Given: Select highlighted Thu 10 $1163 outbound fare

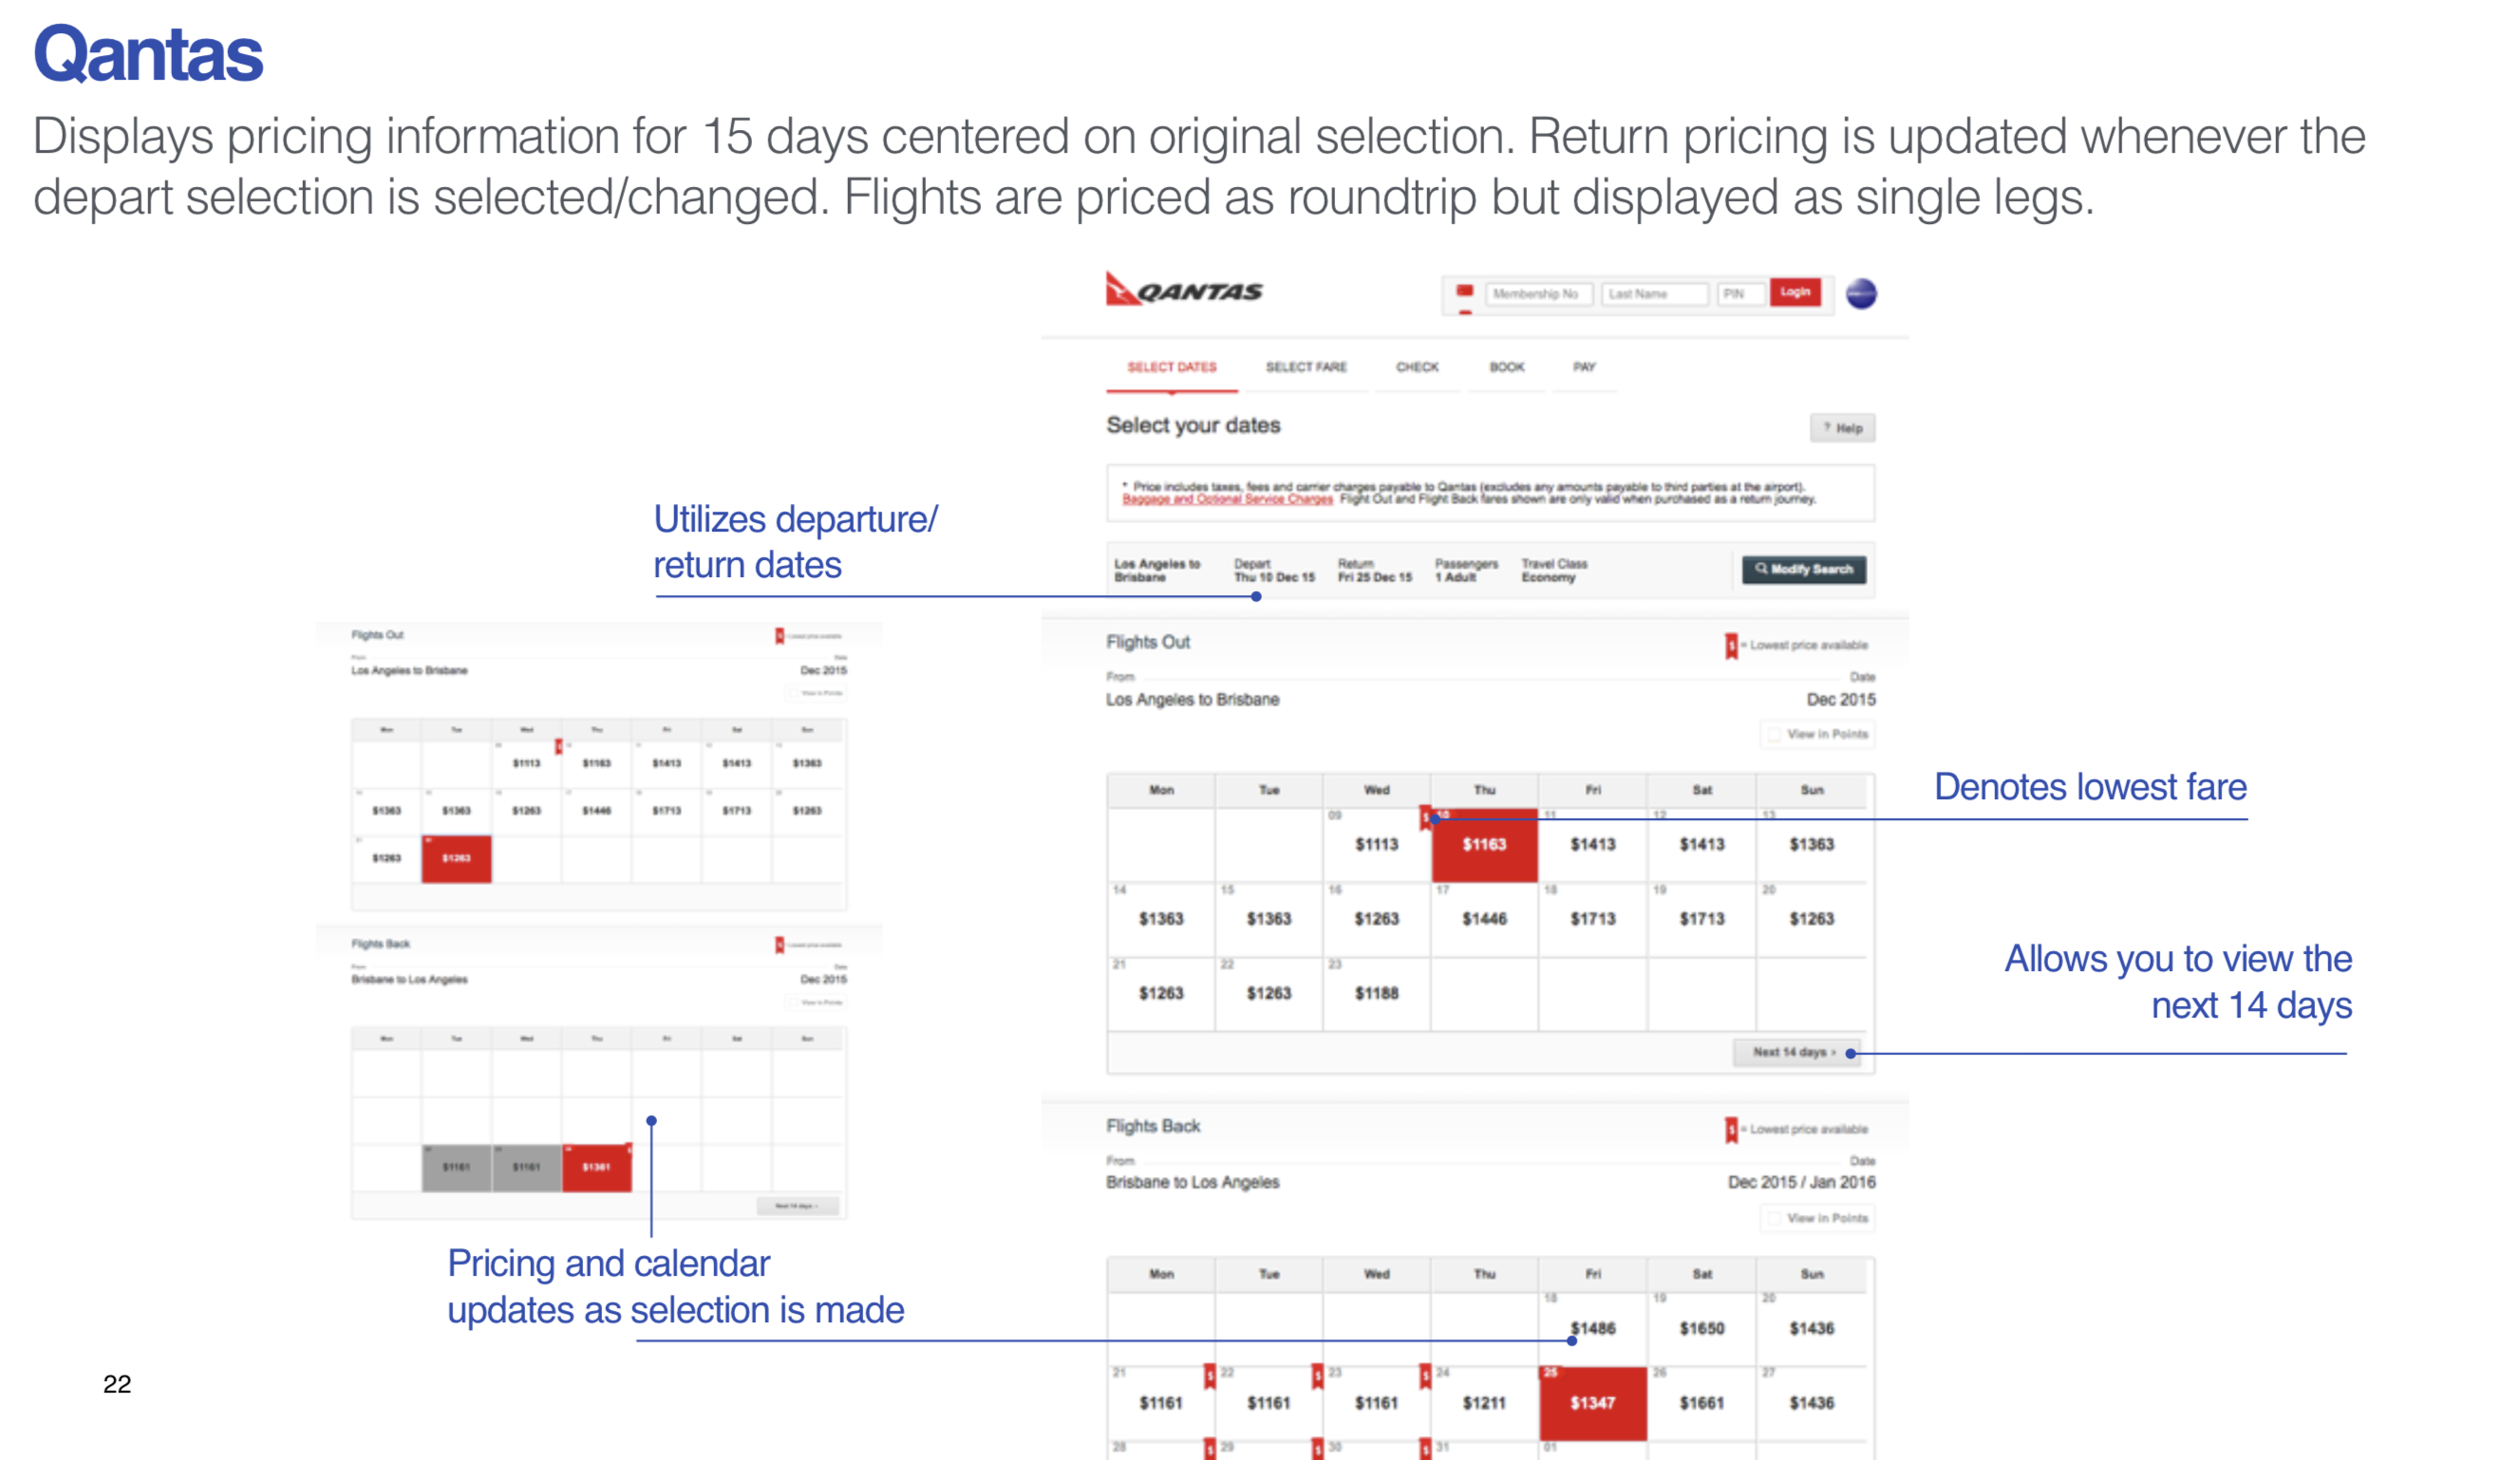Looking at the screenshot, I should click(x=1484, y=845).
